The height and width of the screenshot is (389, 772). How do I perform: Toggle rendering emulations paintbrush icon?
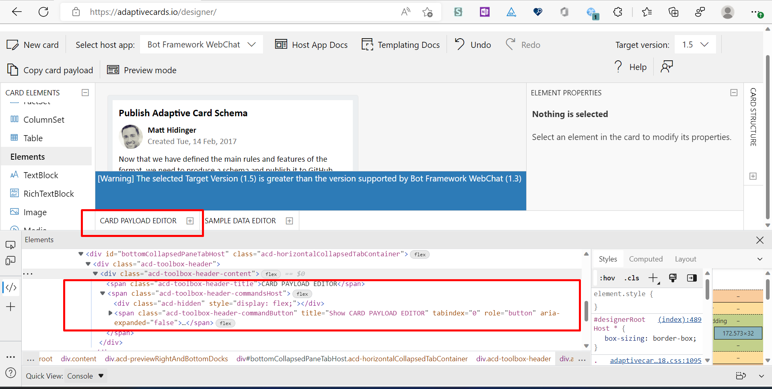pos(673,278)
